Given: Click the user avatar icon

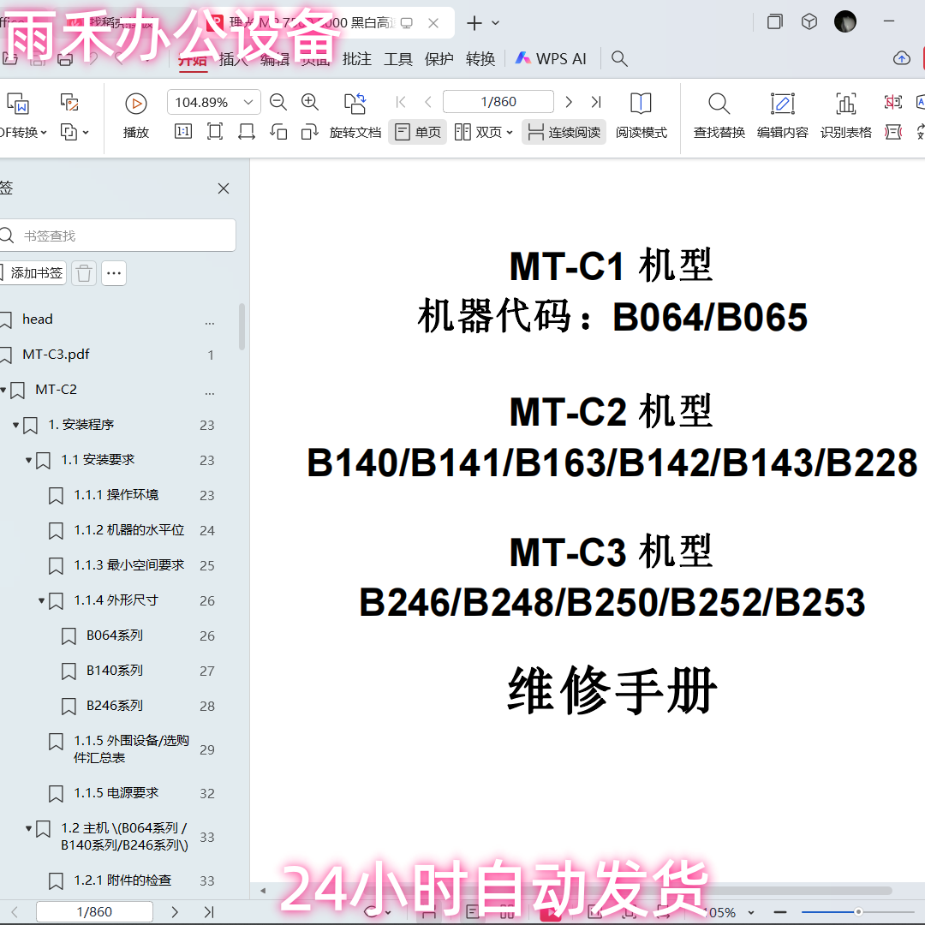Looking at the screenshot, I should (x=844, y=21).
